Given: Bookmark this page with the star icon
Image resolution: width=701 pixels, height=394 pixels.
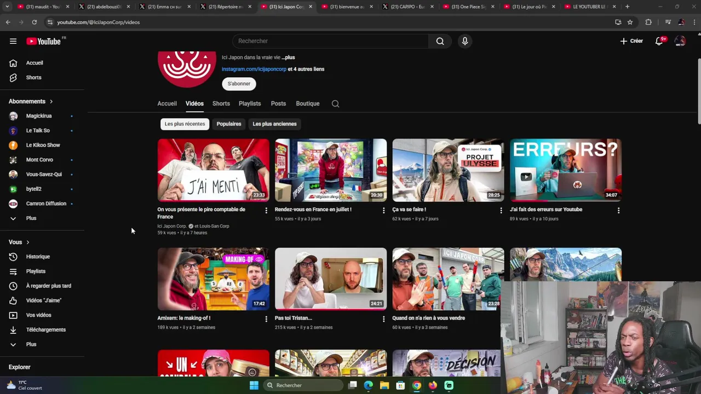Looking at the screenshot, I should (x=630, y=22).
